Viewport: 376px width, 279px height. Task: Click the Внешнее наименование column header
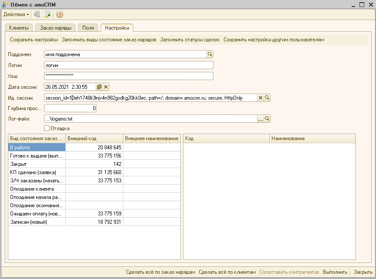[152, 138]
